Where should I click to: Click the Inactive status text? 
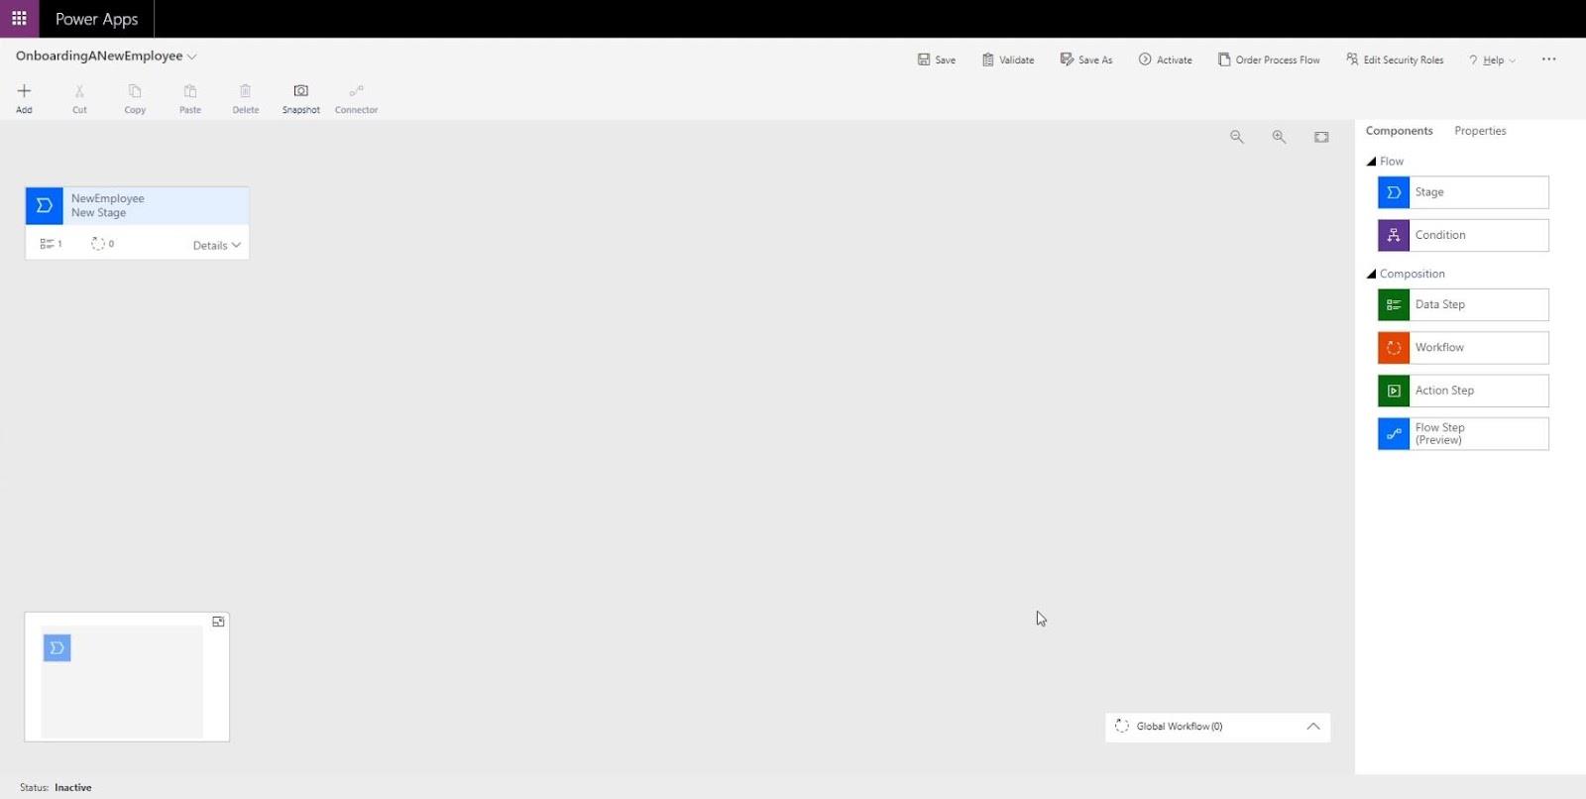pos(73,787)
